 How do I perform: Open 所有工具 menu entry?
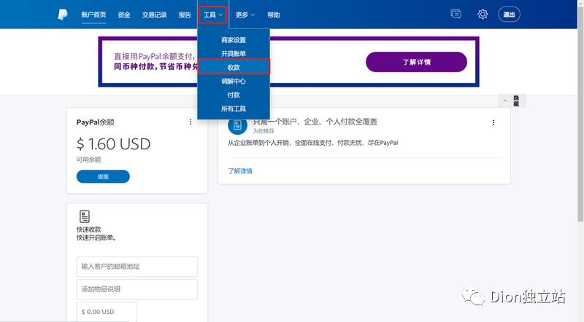tap(234, 109)
